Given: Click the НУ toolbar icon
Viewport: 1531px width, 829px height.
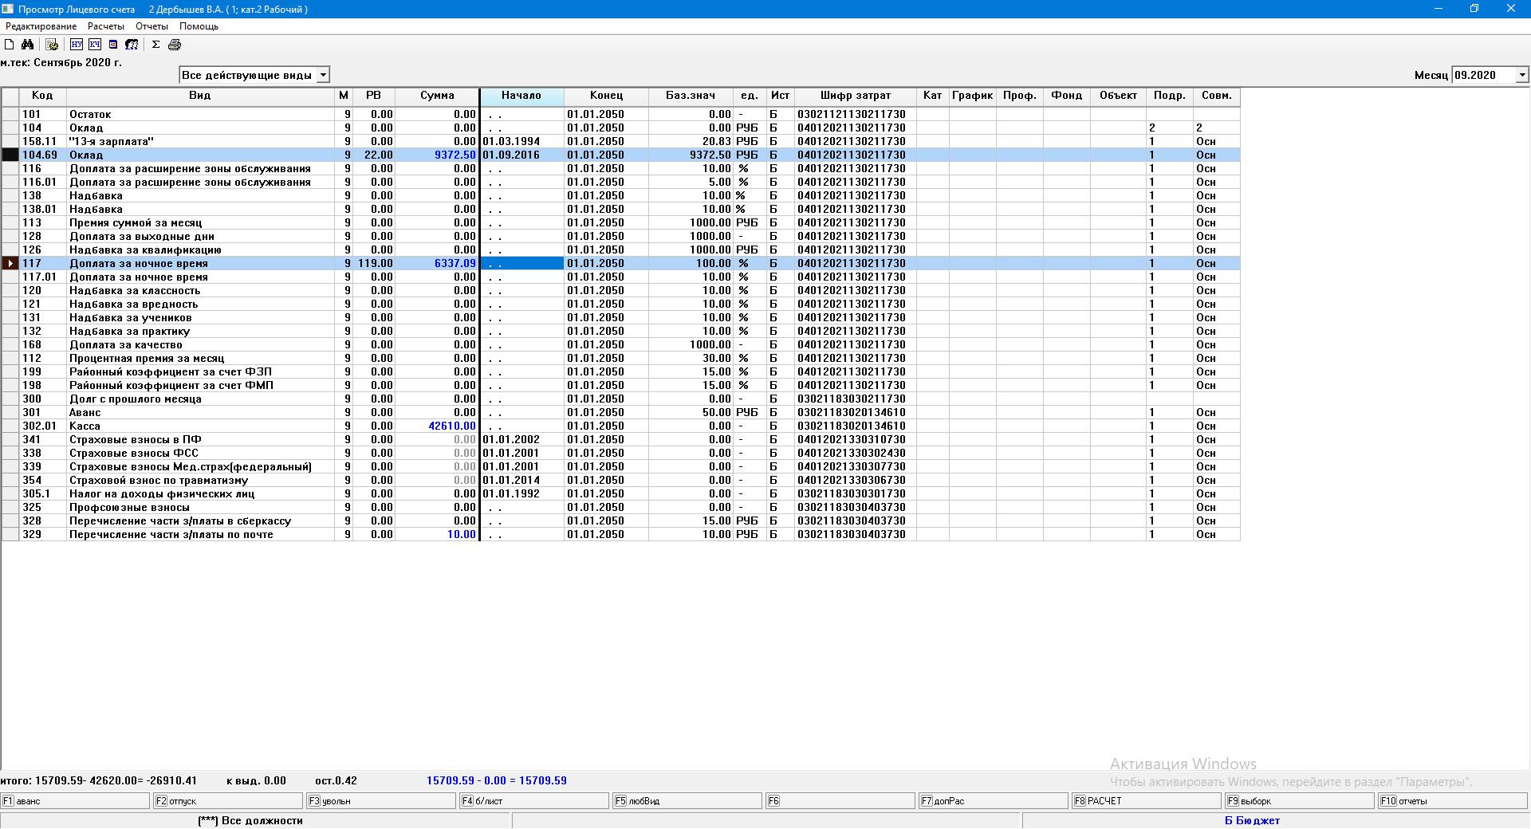Looking at the screenshot, I should (x=77, y=45).
